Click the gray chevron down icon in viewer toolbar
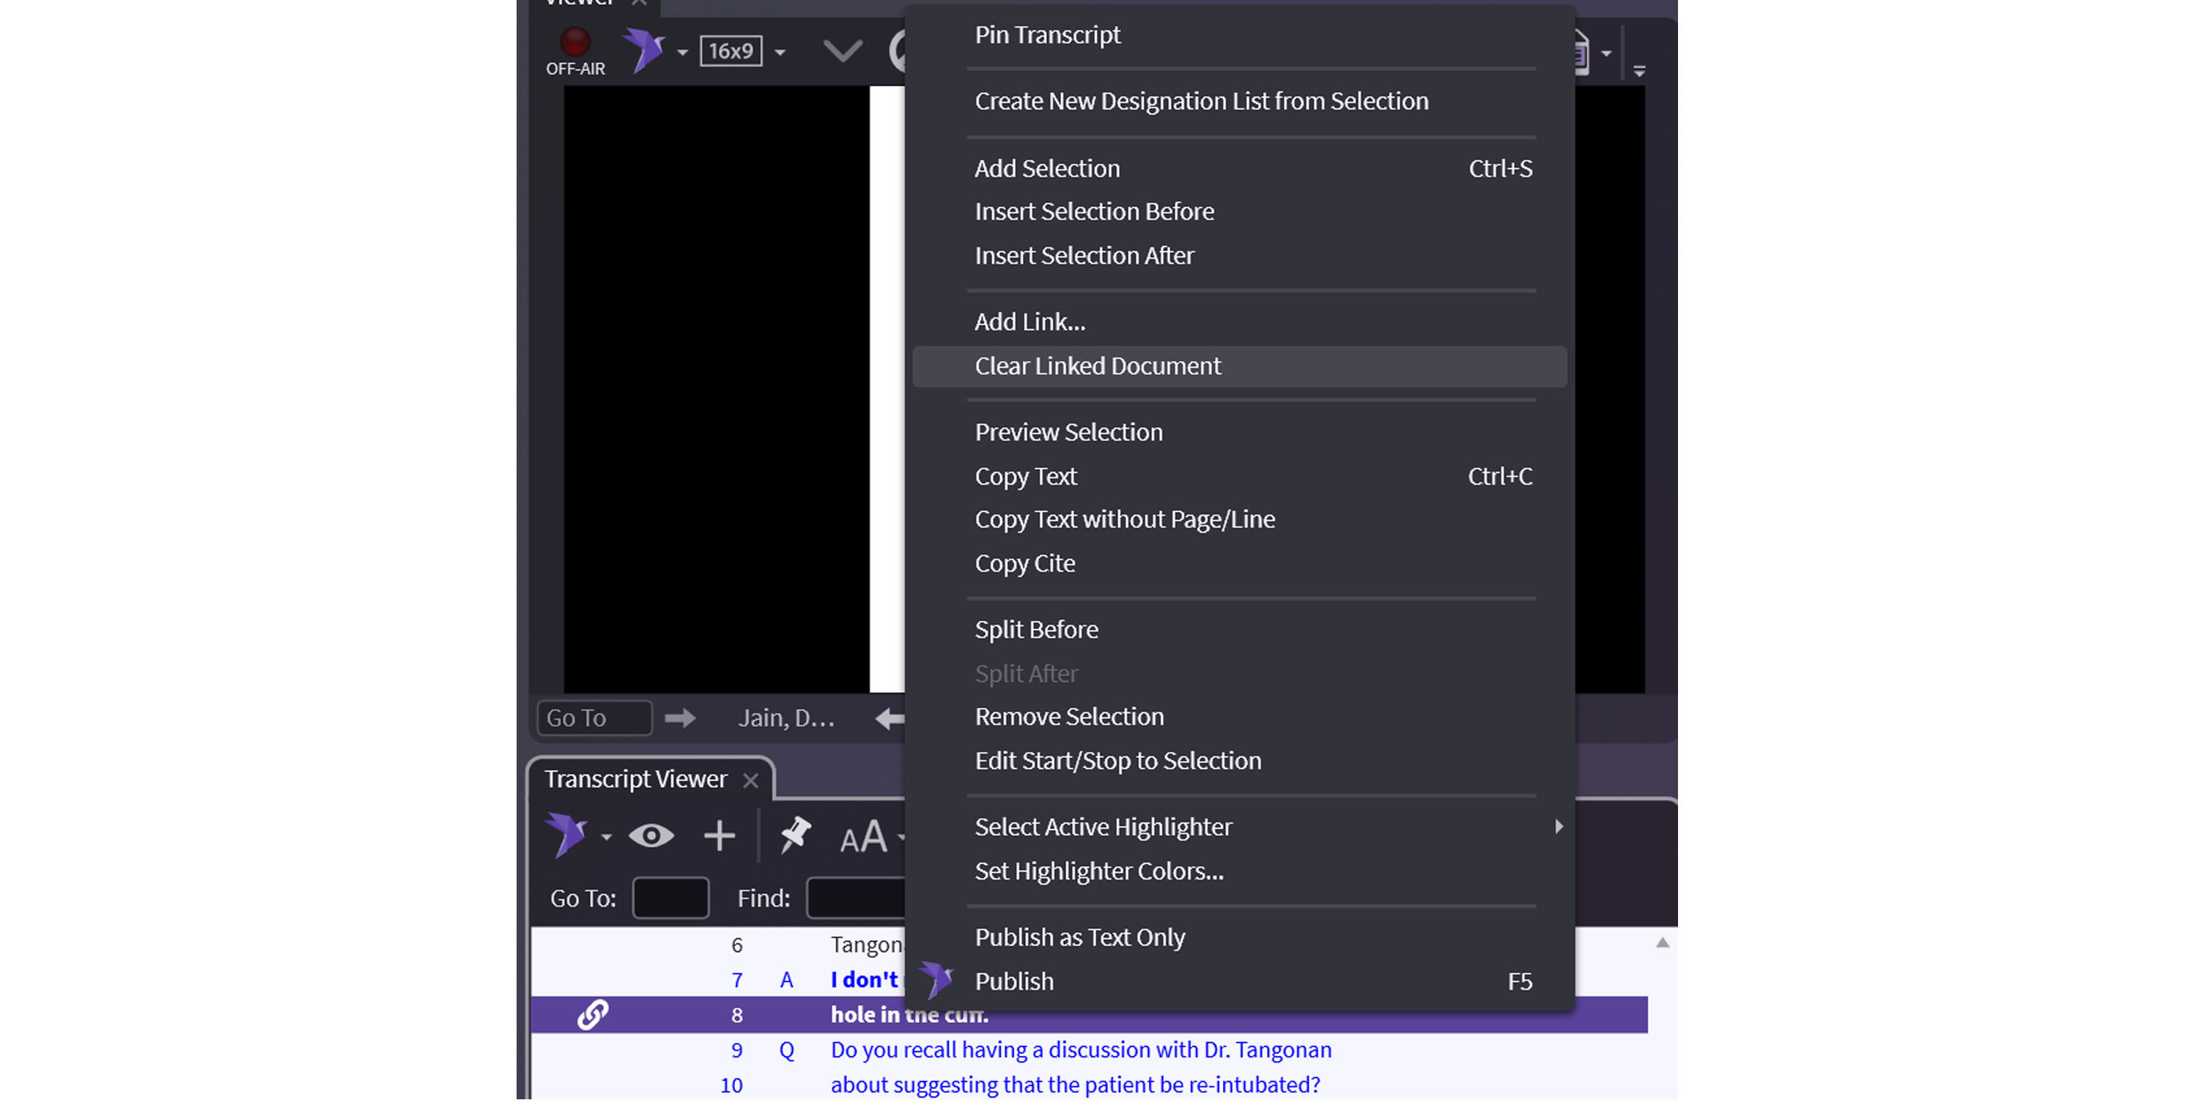The width and height of the screenshot is (2199, 1100). tap(842, 51)
